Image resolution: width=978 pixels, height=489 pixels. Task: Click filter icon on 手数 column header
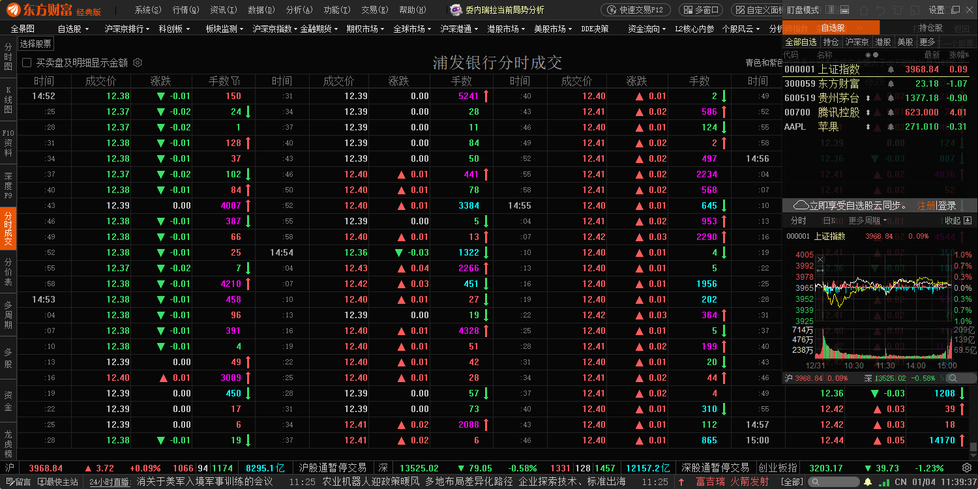click(235, 81)
